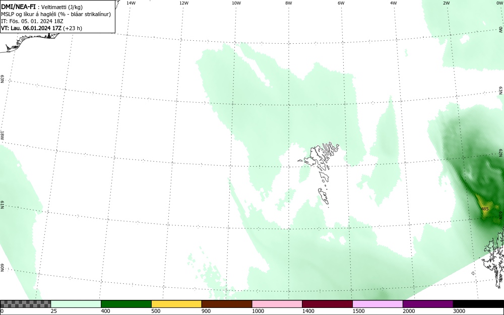Image resolution: width=504 pixels, height=315 pixels.
Task: Click the VT: Lau. 06.01.2024 17Z line
Action: click(x=41, y=28)
